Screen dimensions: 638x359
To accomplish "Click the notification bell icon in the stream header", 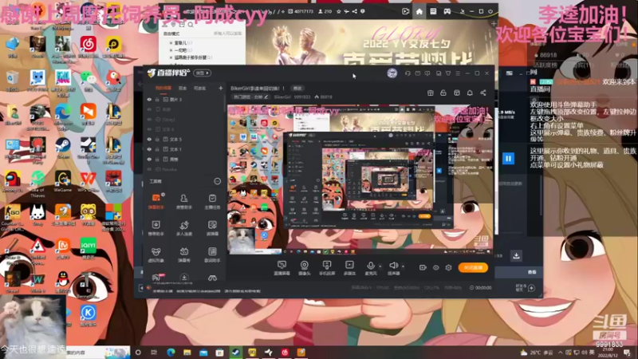I will coord(470,93).
